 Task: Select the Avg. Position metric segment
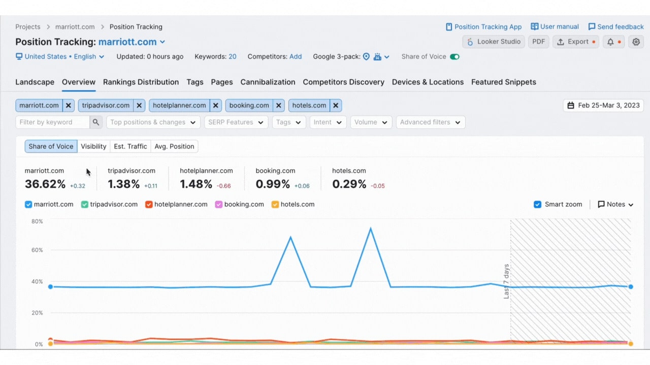174,146
